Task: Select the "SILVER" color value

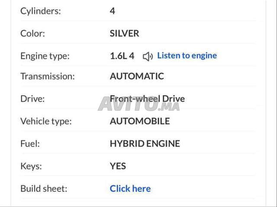Action: tap(125, 33)
